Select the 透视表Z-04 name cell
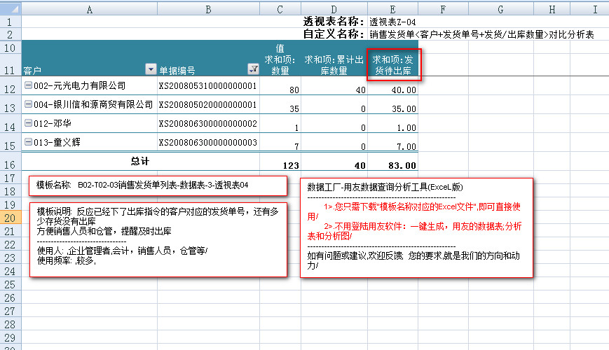The height and width of the screenshot is (350, 609). tap(393, 22)
